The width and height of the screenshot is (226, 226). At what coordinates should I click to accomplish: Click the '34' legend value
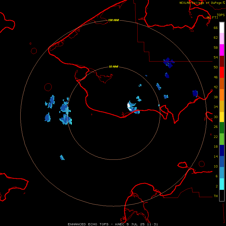pyautogui.click(x=216, y=107)
